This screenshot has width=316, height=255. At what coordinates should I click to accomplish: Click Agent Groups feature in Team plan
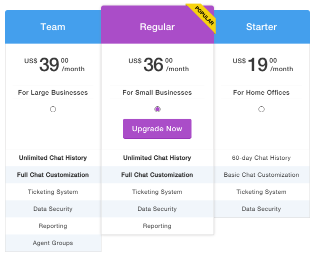click(x=53, y=243)
